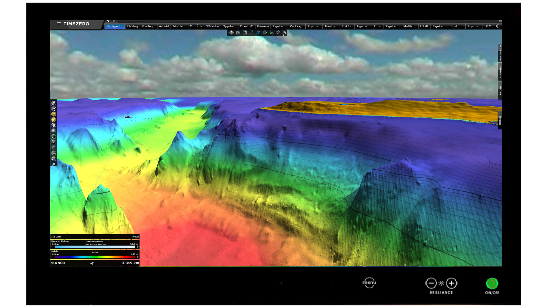Open the bottom left tool with dropdown arrow
The image size is (548, 308).
(54, 159)
